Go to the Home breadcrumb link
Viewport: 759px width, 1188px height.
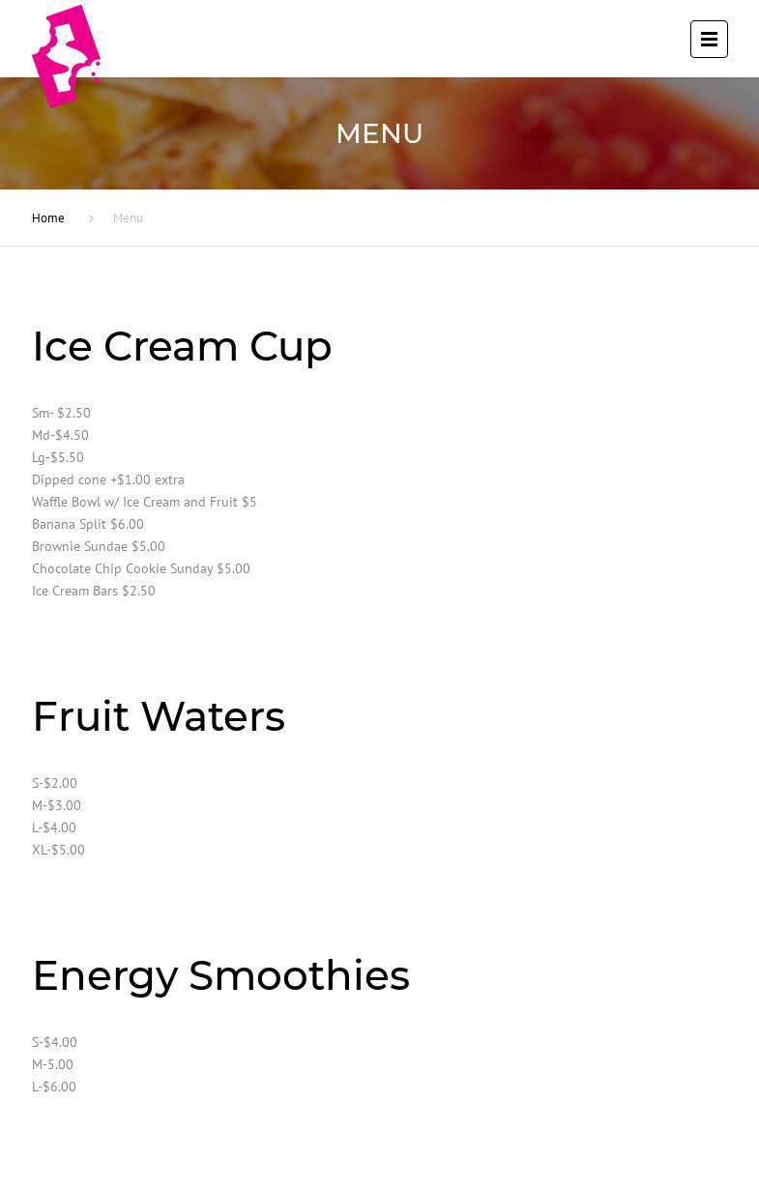coord(48,218)
